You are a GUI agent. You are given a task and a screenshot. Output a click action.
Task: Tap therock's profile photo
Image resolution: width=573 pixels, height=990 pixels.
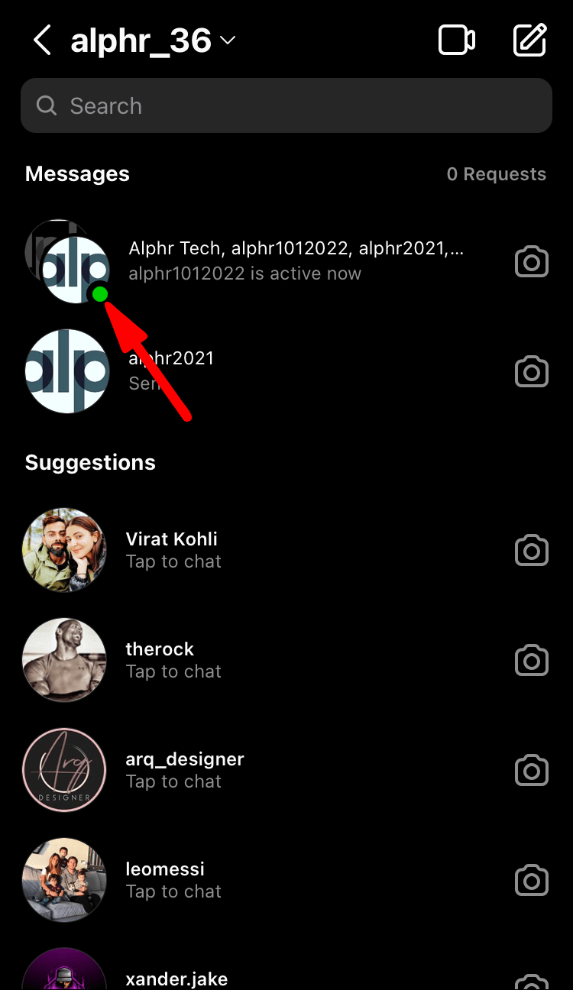click(x=64, y=660)
